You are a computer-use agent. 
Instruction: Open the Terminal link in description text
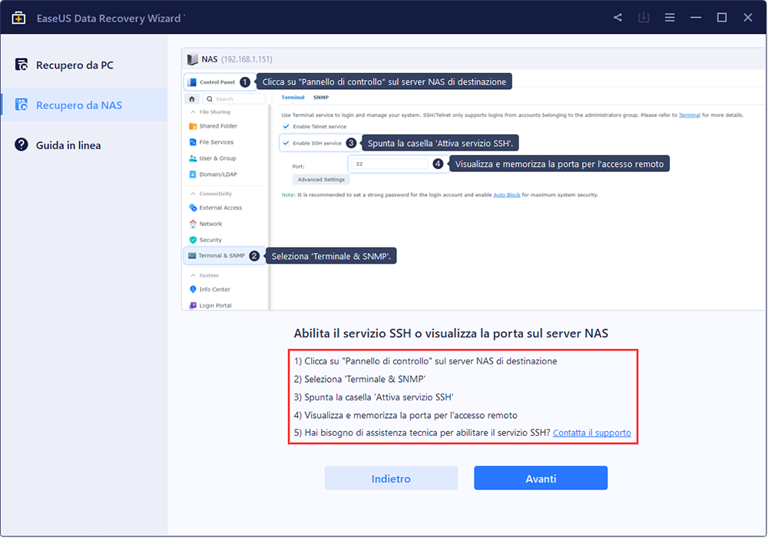coord(689,115)
